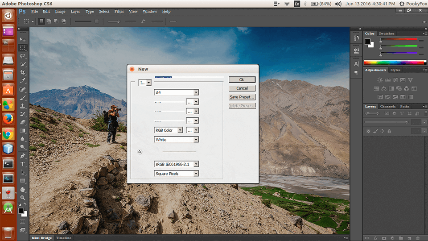Screen dimensions: 428x241
Task: Confirm new document with OK
Action: coord(242,79)
